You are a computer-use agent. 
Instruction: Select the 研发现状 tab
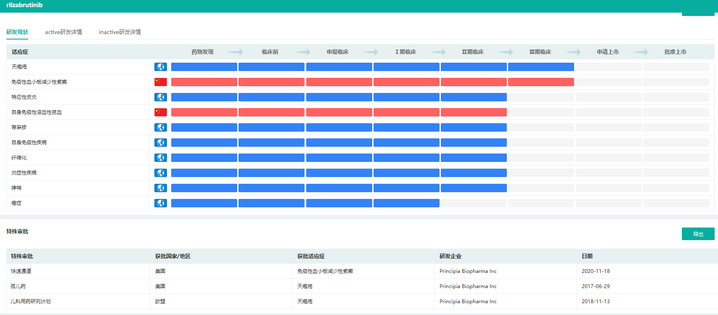(17, 32)
